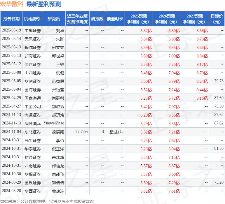Image resolution: width=225 pixels, height=204 pixels.
Task: Click the 近三年业绩预测准确度 column header
Action: [77, 19]
